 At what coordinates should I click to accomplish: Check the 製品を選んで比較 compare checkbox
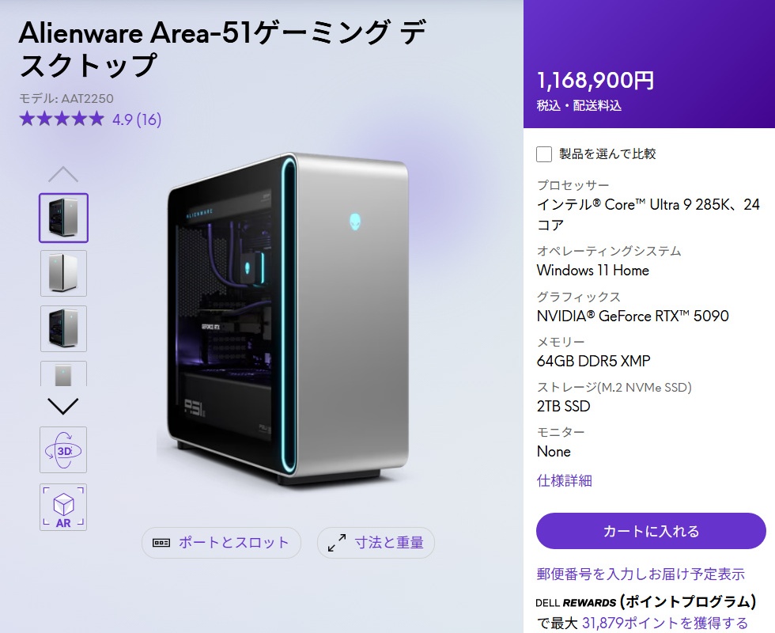[544, 154]
